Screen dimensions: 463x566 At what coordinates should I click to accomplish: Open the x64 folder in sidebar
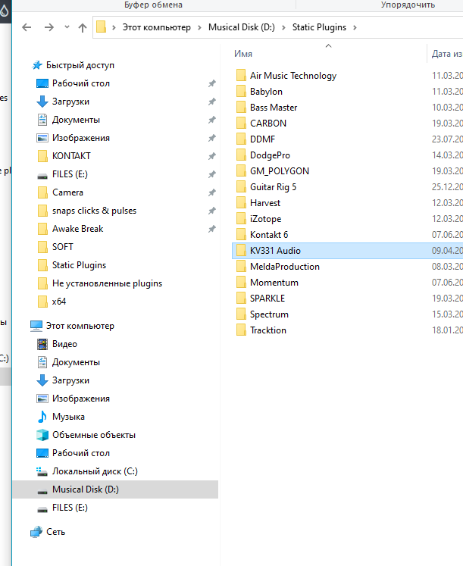tap(59, 302)
